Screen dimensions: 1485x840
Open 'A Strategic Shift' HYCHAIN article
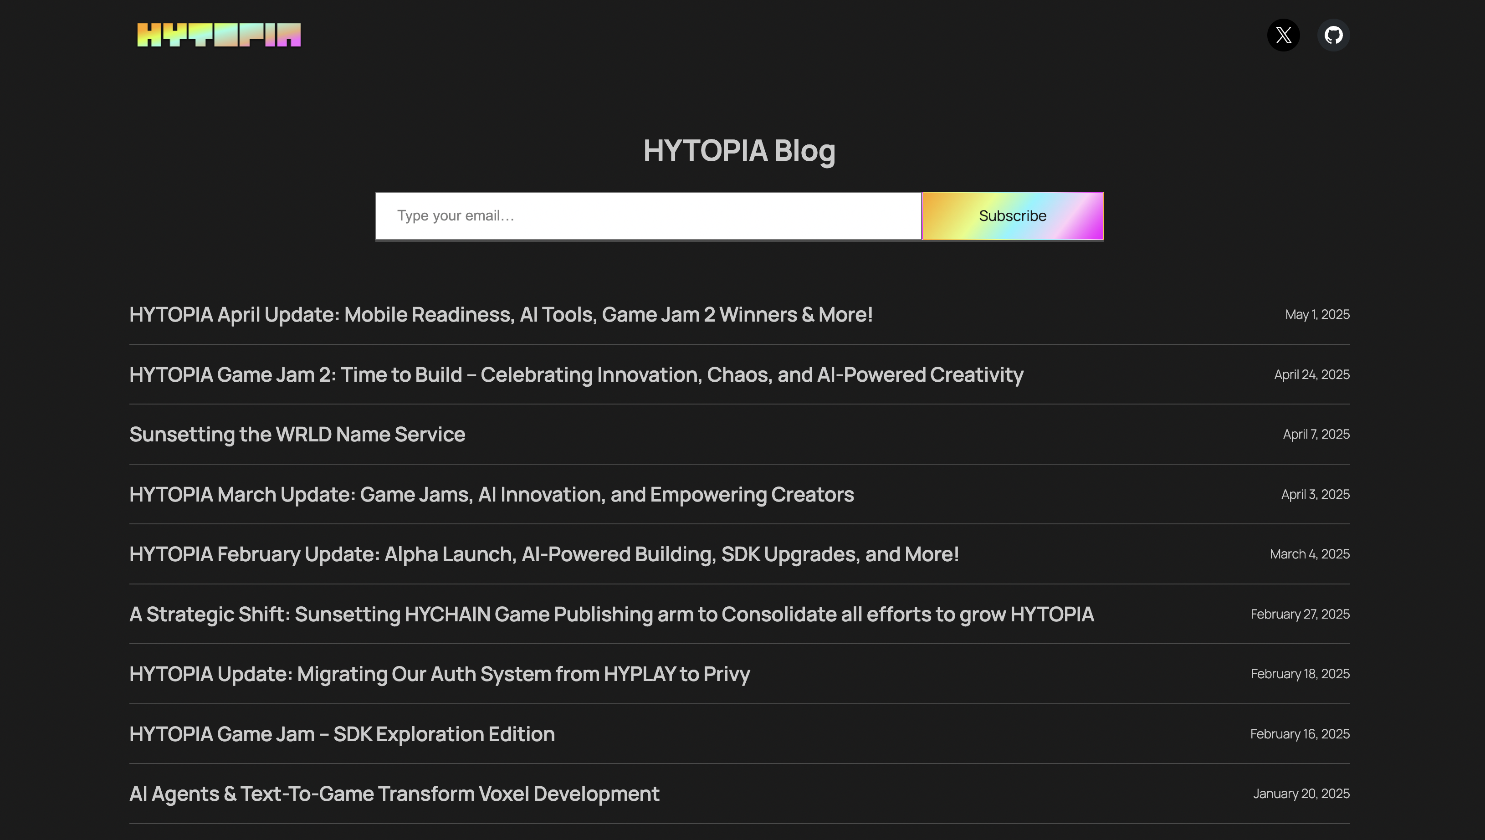pos(611,614)
